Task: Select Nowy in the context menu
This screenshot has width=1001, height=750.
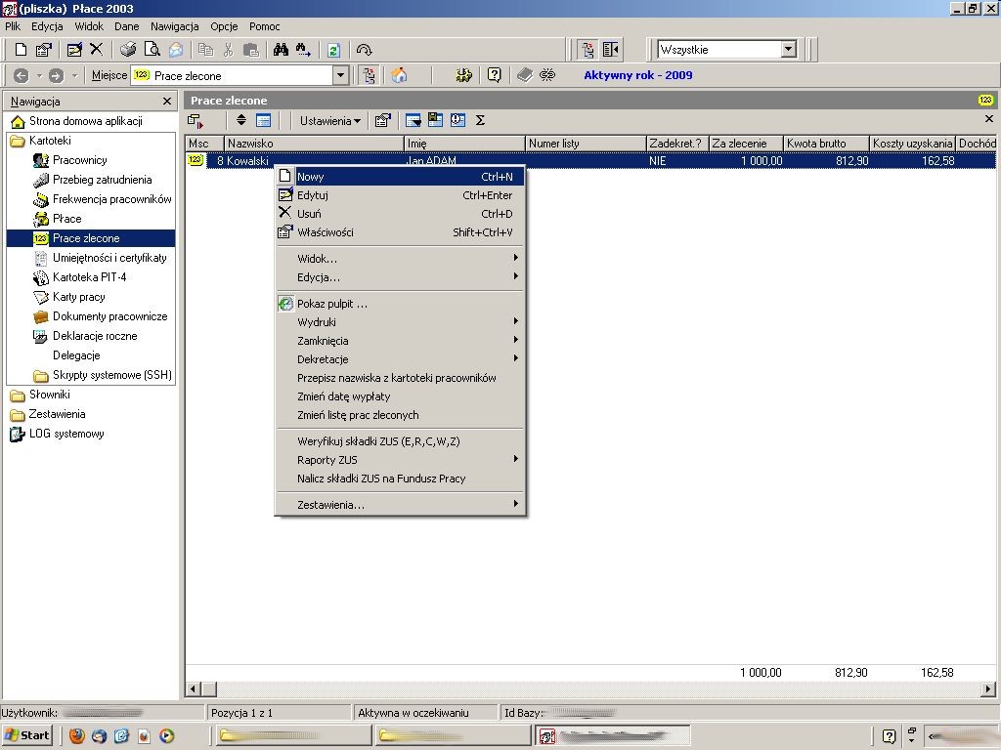Action: [400, 177]
